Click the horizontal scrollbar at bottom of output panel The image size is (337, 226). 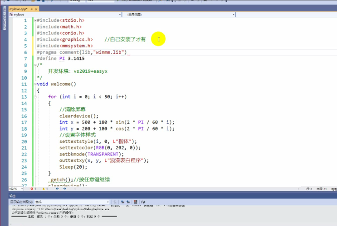[x=173, y=224]
